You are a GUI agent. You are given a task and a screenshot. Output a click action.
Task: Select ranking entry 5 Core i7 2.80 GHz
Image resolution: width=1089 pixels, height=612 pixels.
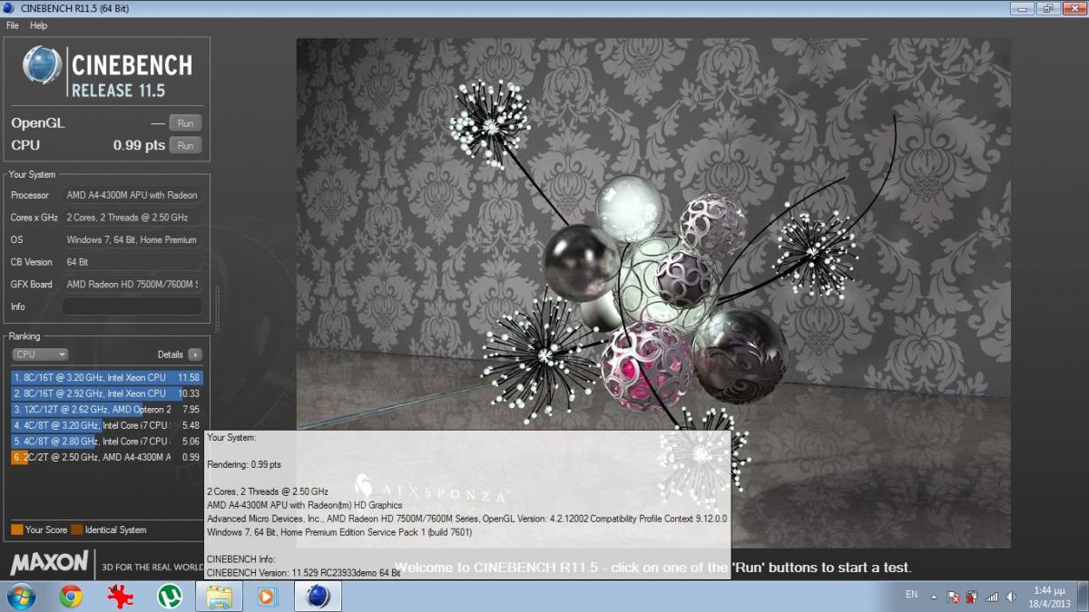coord(106,442)
